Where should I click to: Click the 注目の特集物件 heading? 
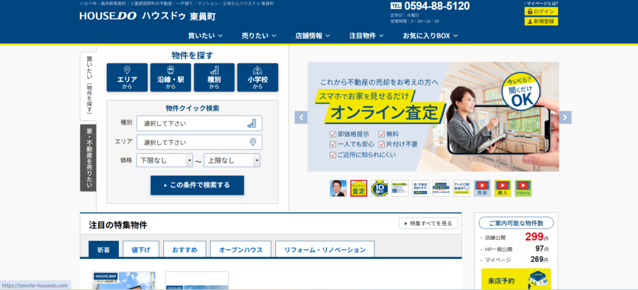pyautogui.click(x=118, y=225)
